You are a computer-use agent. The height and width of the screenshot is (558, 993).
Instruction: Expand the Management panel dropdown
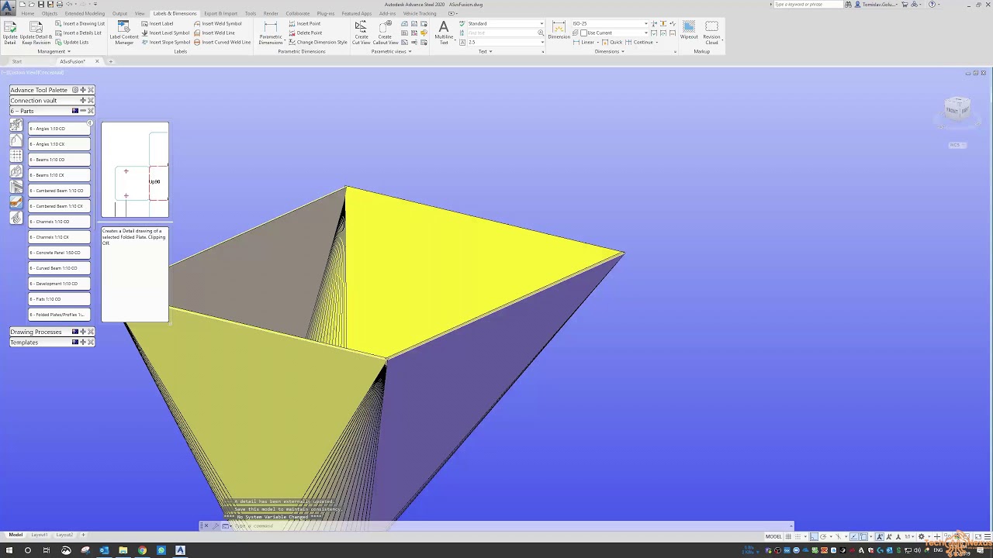point(54,51)
